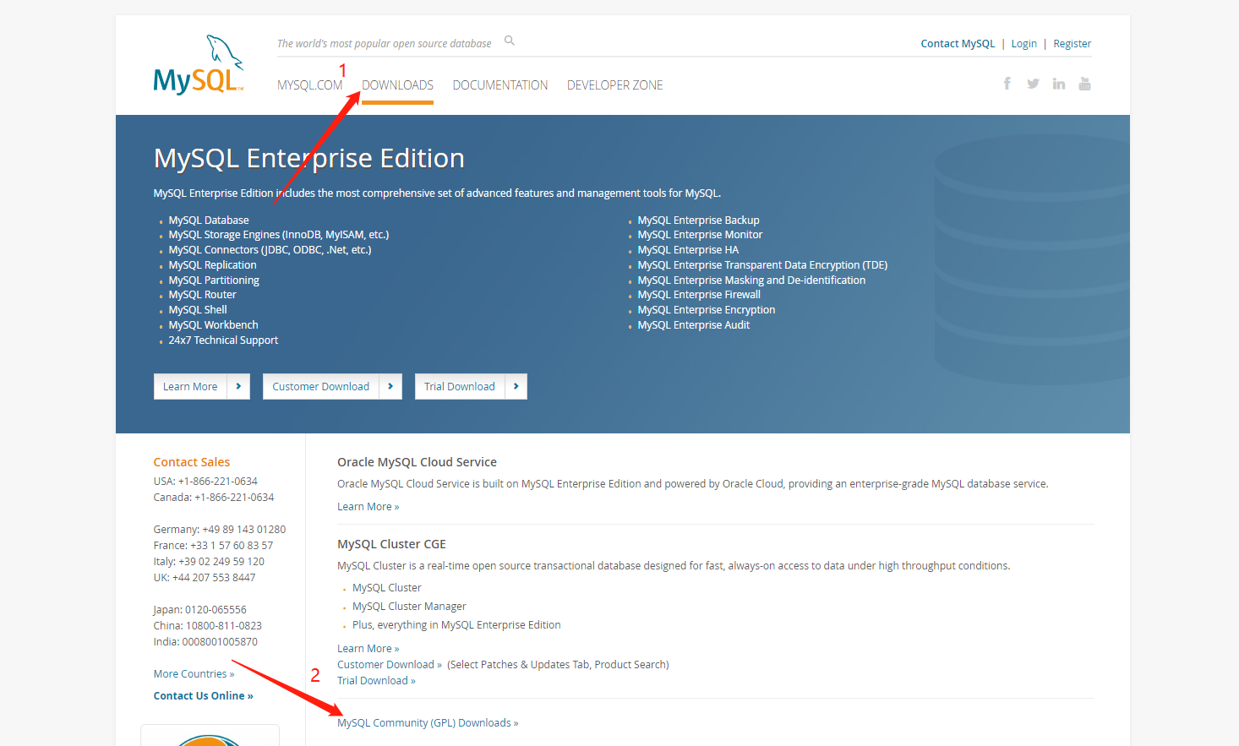
Task: Click the arrow beside Learn More button
Action: coord(238,386)
